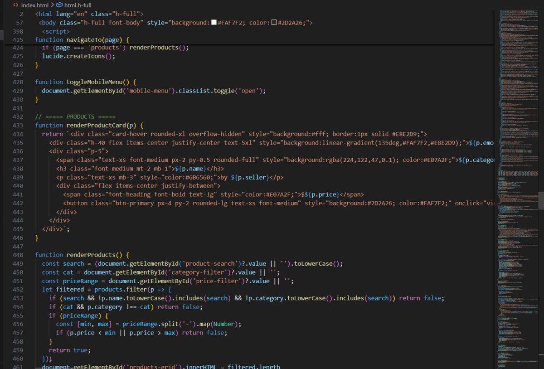Image resolution: width=544 pixels, height=369 pixels.
Task: Click 'return true;' on line 459
Action: [70, 350]
